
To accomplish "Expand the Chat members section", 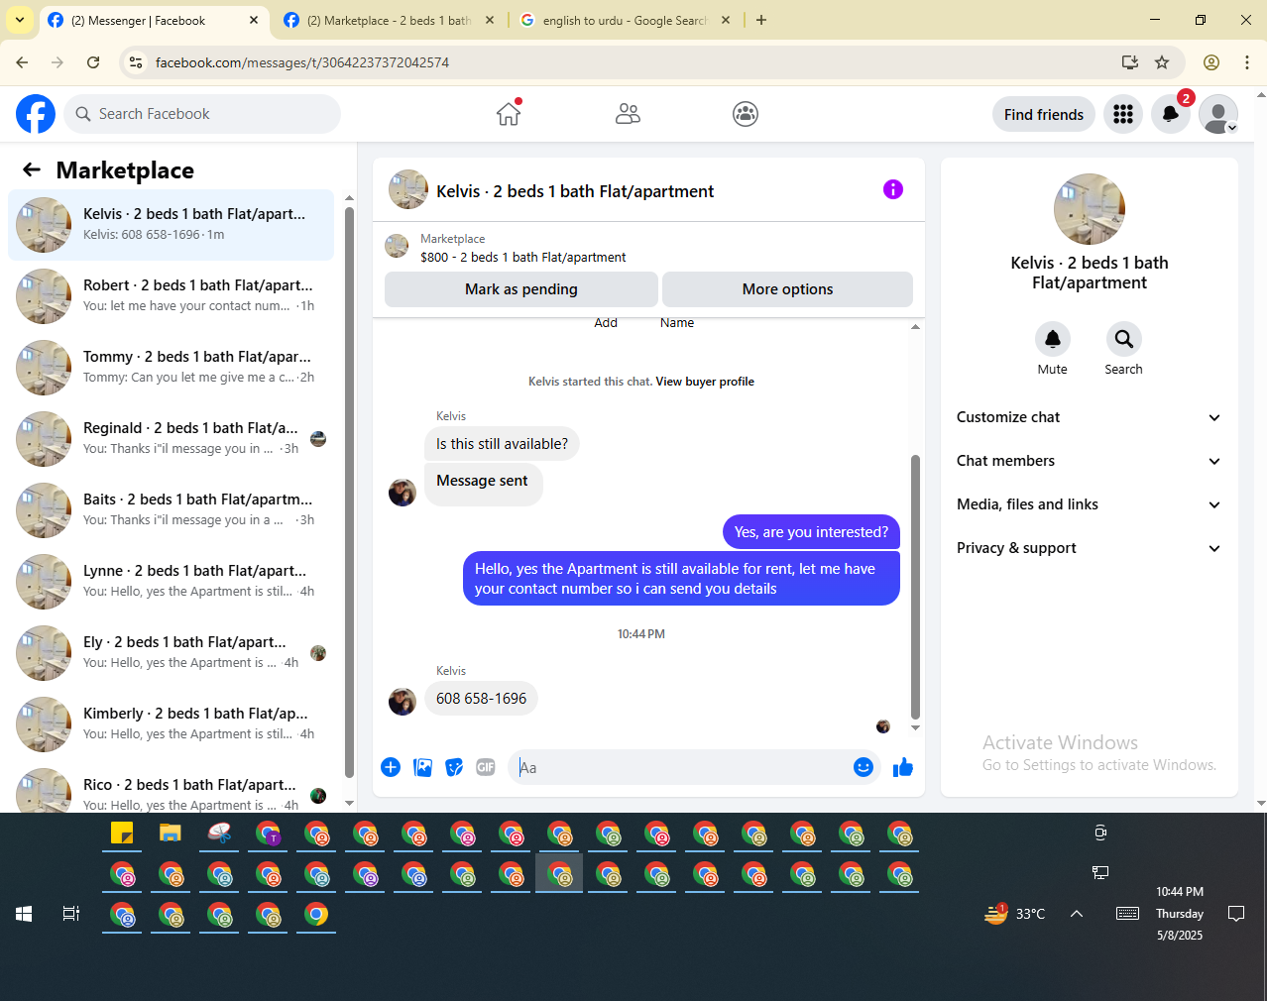I will point(1089,461).
